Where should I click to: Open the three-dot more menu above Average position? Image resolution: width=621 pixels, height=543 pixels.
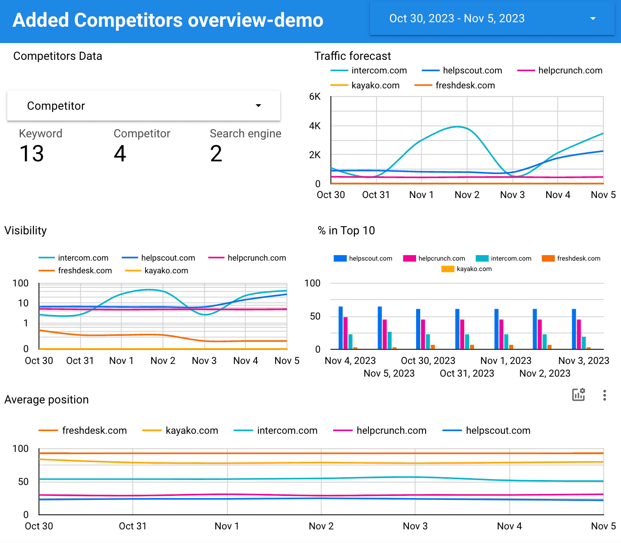[x=604, y=395]
